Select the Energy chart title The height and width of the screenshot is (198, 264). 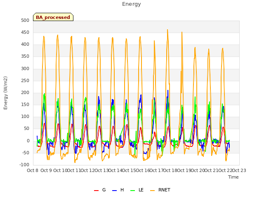tap(132, 4)
